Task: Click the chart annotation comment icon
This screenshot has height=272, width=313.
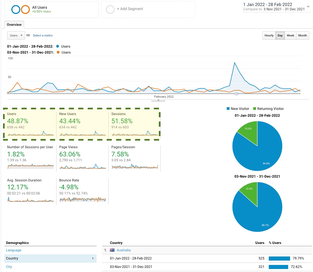Action: (x=236, y=94)
